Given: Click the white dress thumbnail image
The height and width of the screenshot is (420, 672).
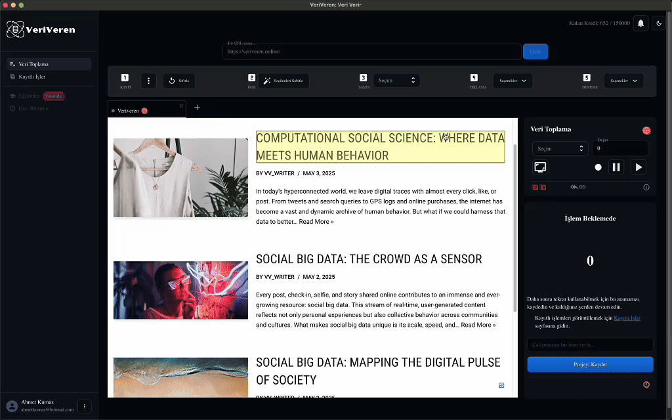Looking at the screenshot, I should 180,177.
